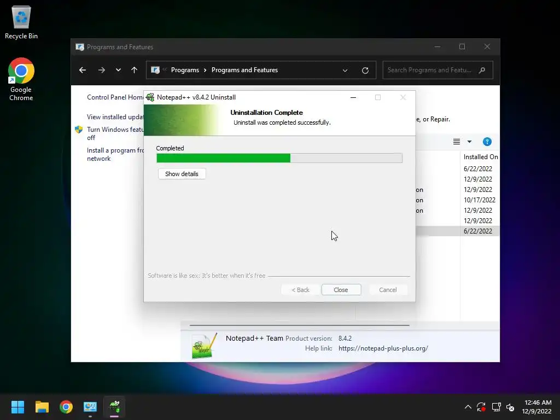
Task: Open the view options dropdown arrow
Action: (x=469, y=142)
